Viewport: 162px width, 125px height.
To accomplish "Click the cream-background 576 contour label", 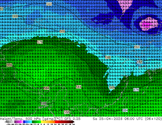I will tap(40, 42).
